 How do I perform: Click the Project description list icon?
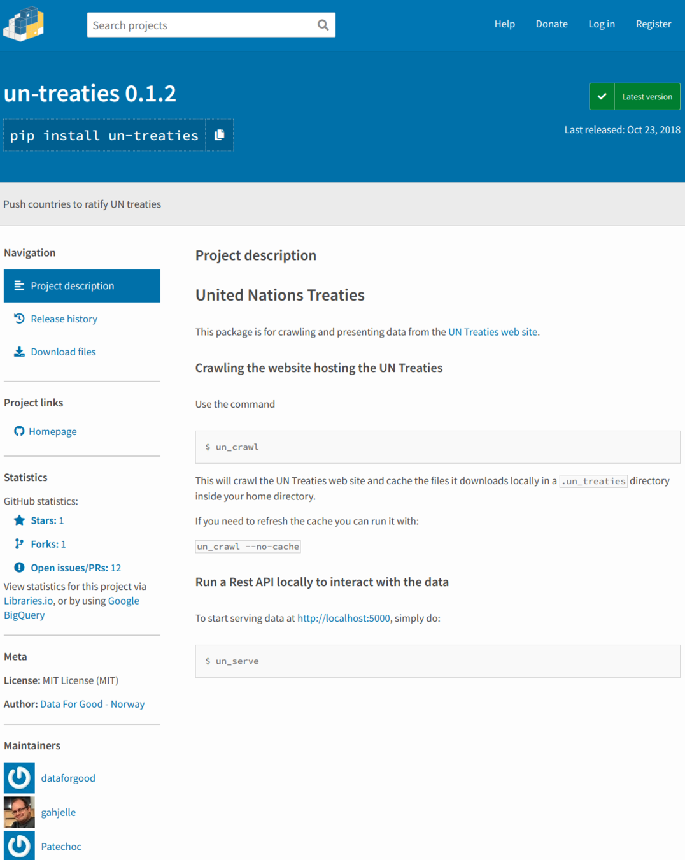tap(19, 286)
